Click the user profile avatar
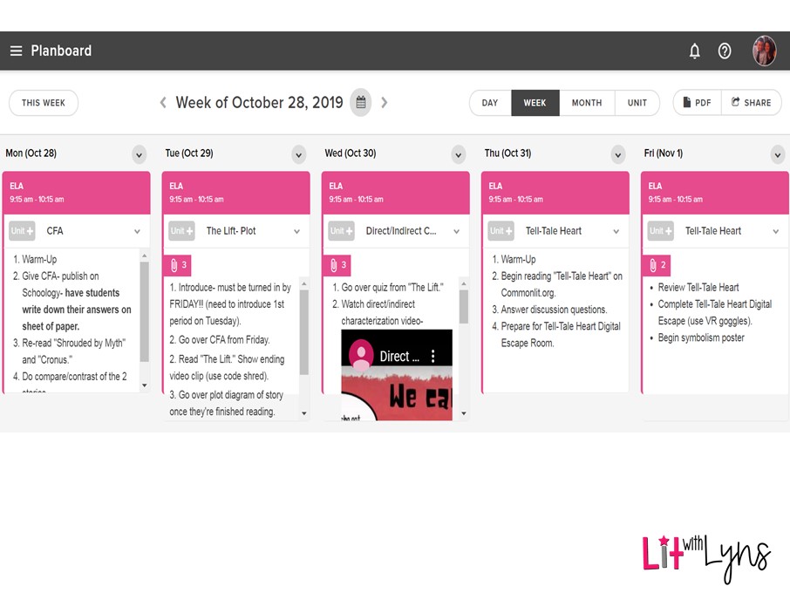This screenshot has height=593, width=790. coord(764,51)
